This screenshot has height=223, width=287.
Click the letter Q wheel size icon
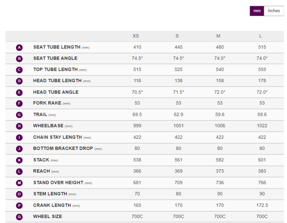[x=19, y=217]
